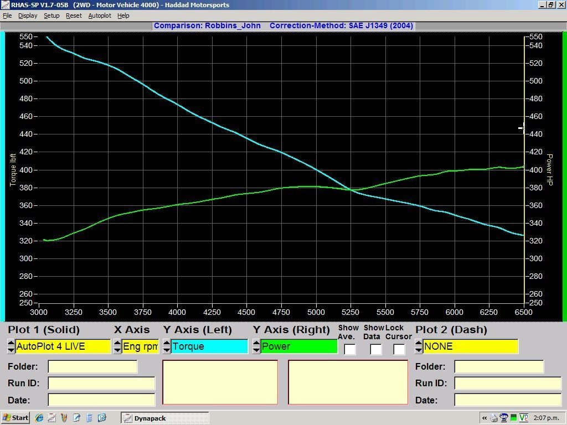The height and width of the screenshot is (425, 567).
Task: Click Y Axis (Right) up arrow
Action: [256, 343]
